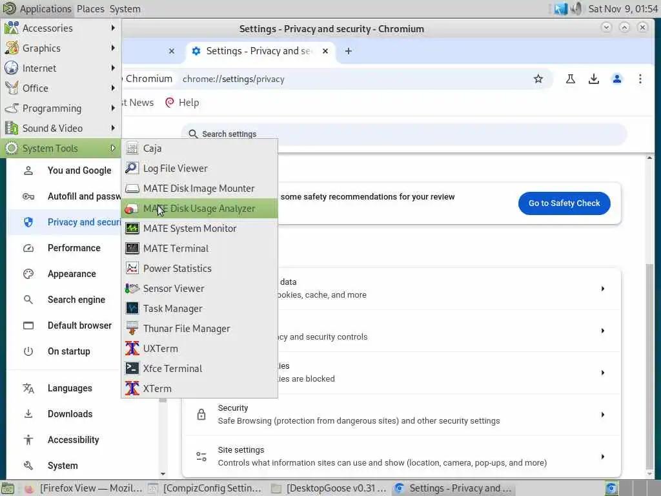
Task: Click the Search settings field
Action: point(405,134)
